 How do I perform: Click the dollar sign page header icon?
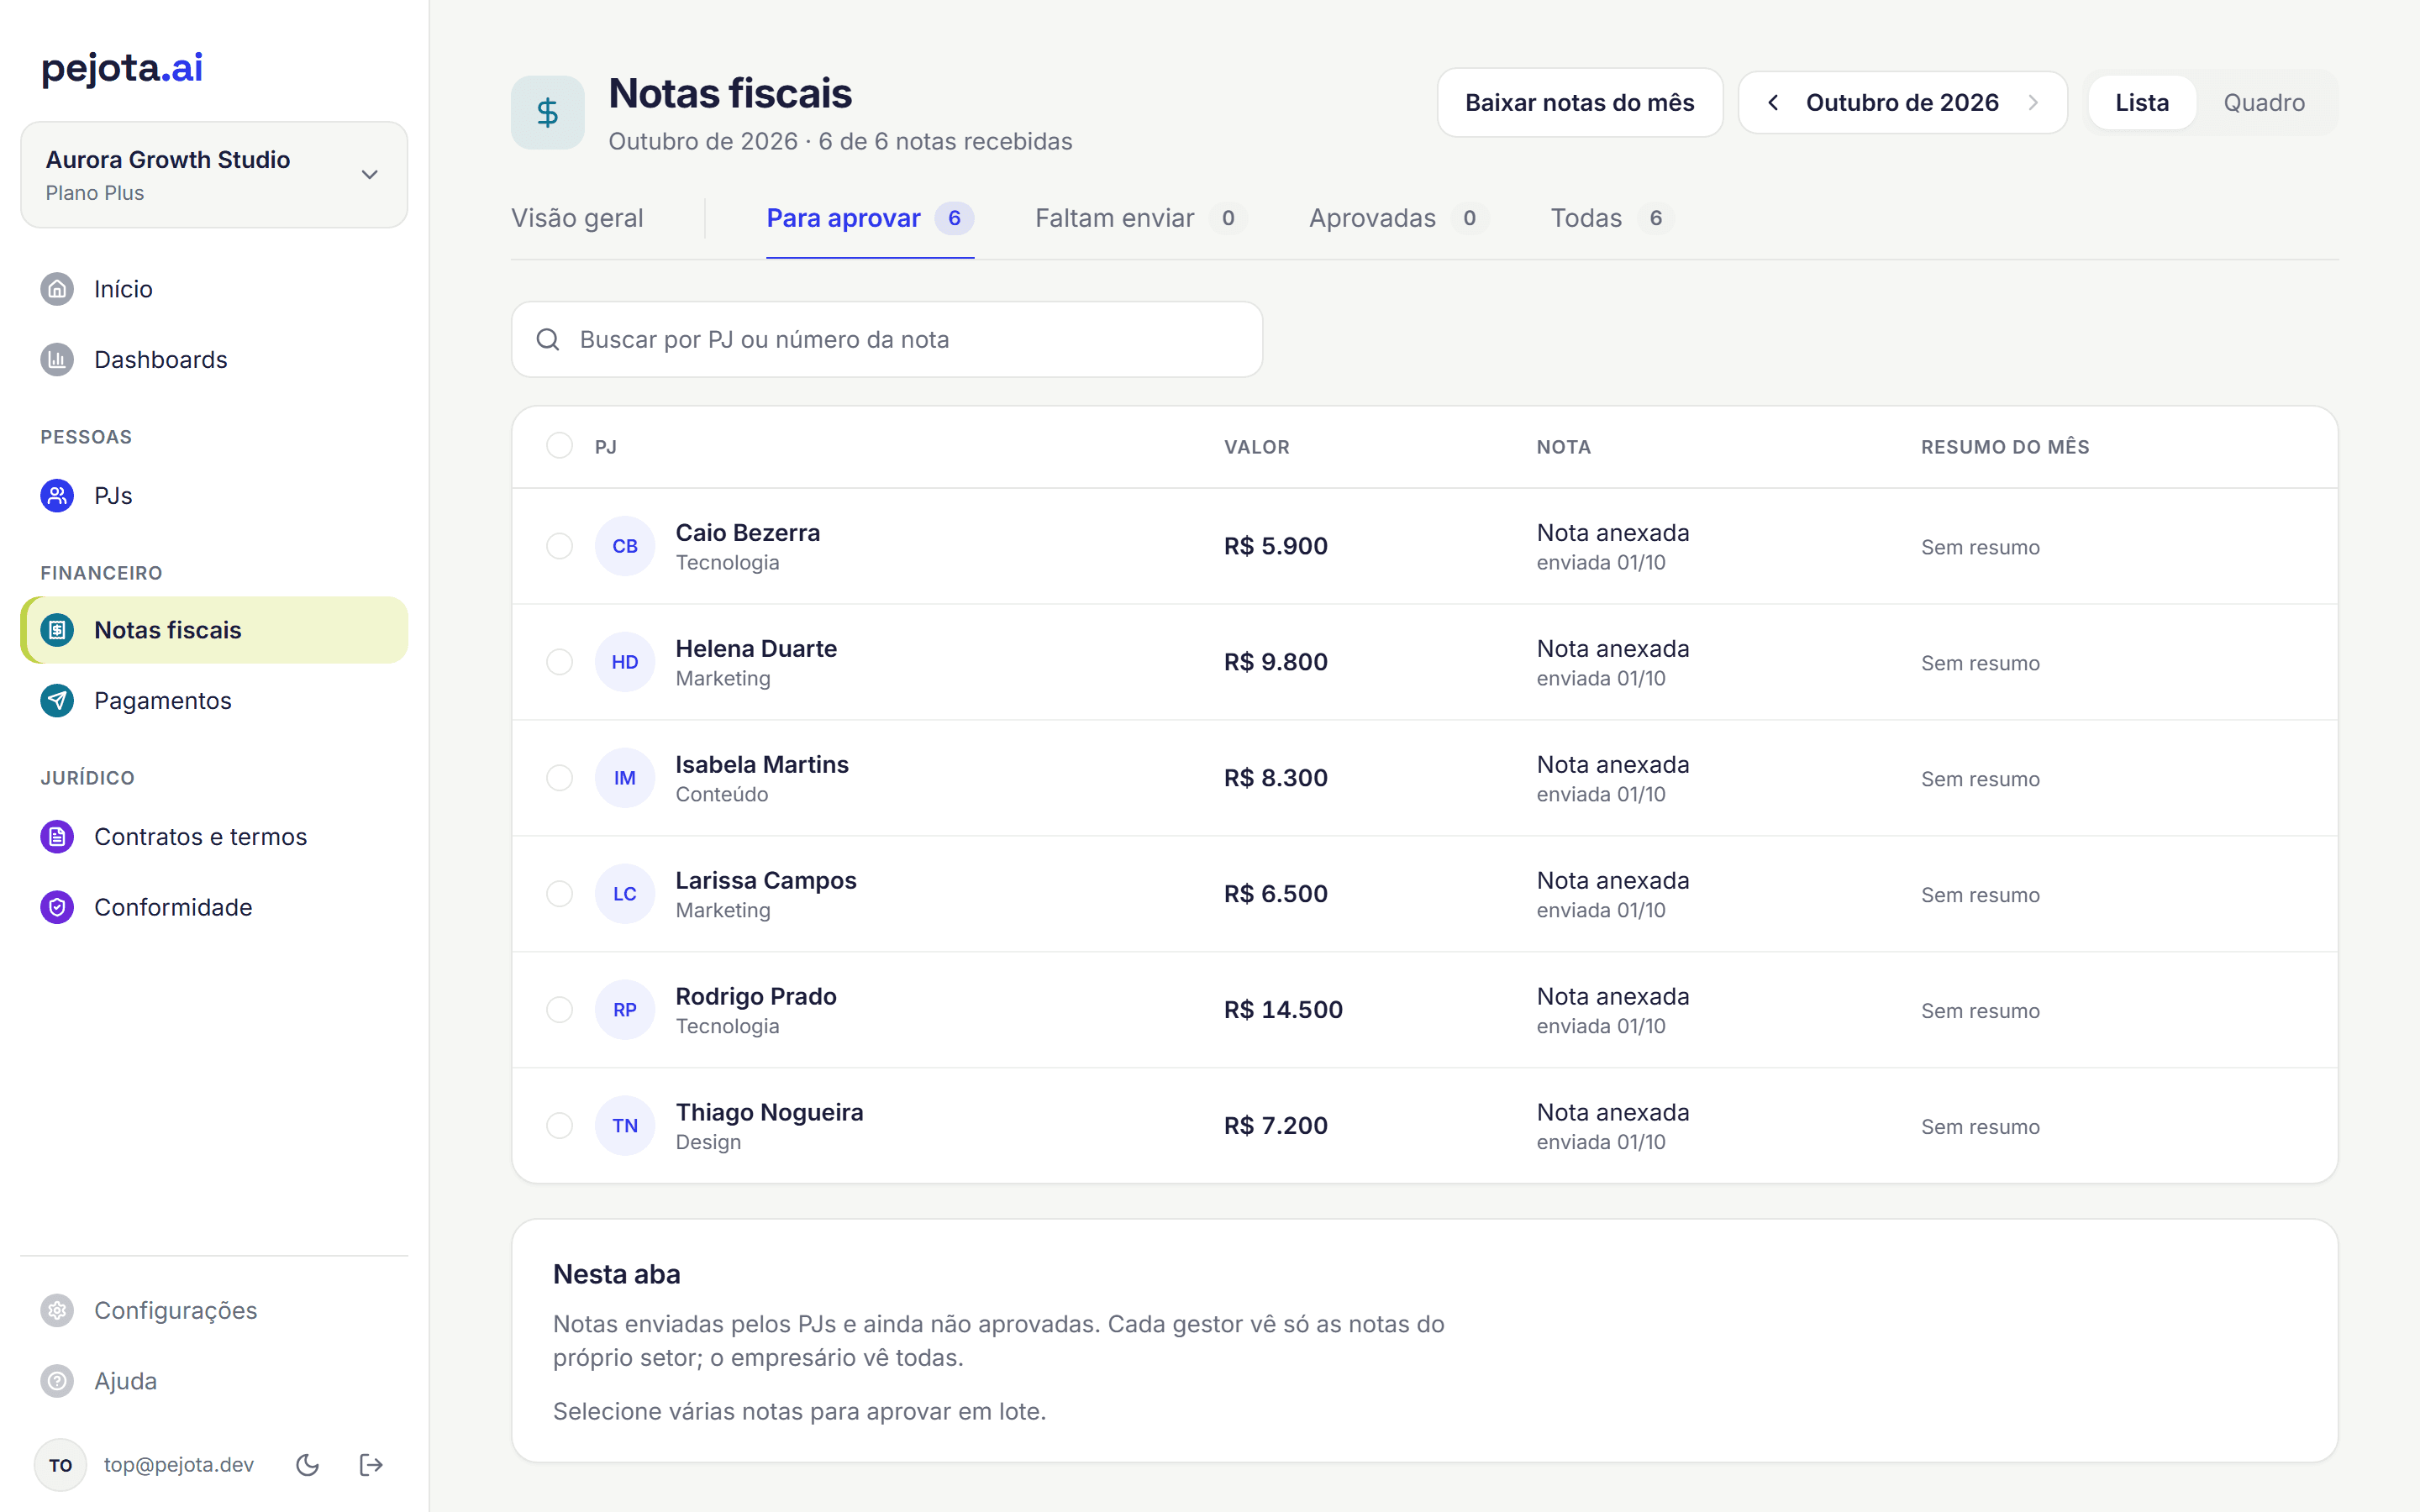click(x=547, y=112)
